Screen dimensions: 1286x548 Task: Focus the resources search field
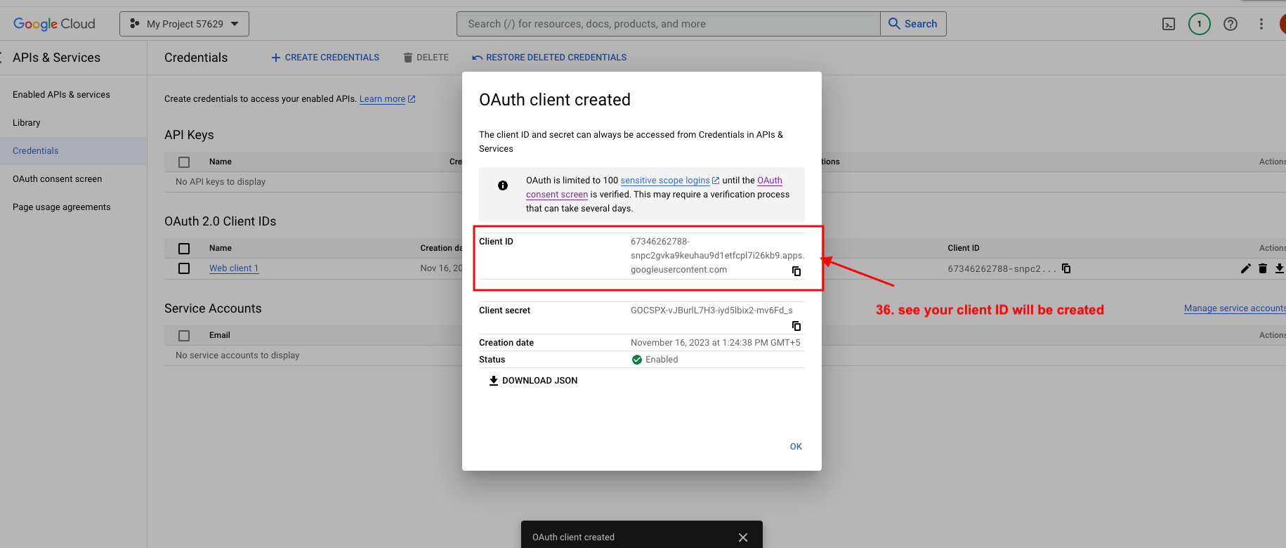pos(668,24)
